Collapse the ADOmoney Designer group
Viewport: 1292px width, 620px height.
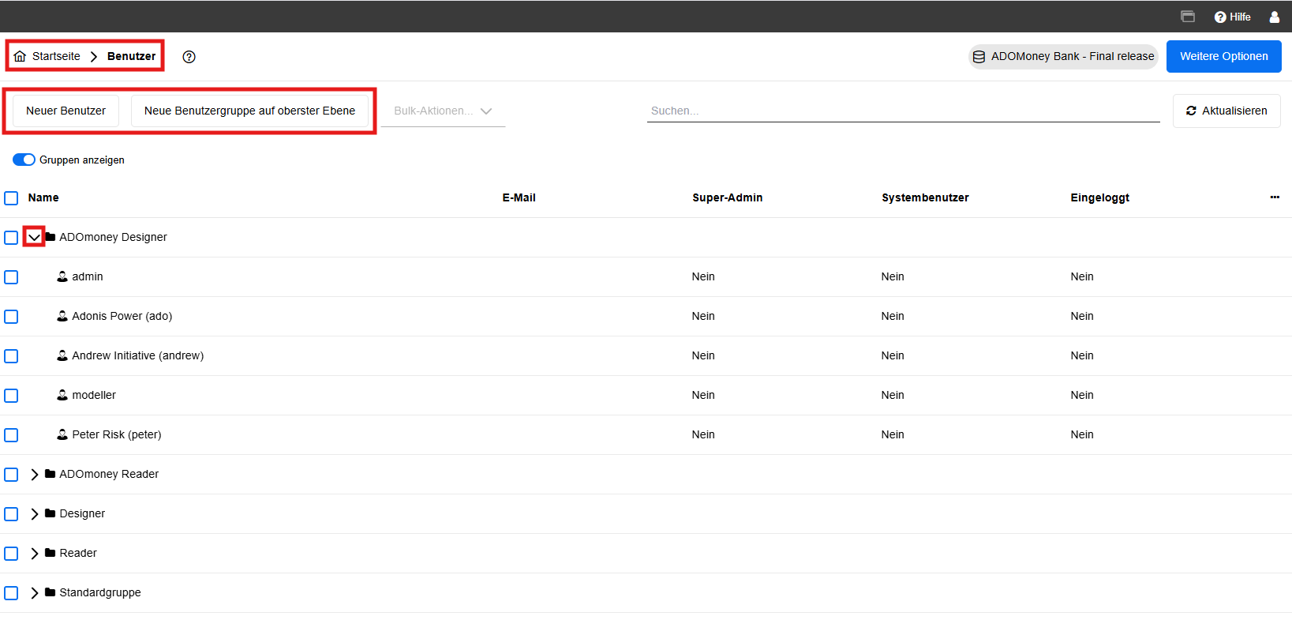tap(34, 237)
